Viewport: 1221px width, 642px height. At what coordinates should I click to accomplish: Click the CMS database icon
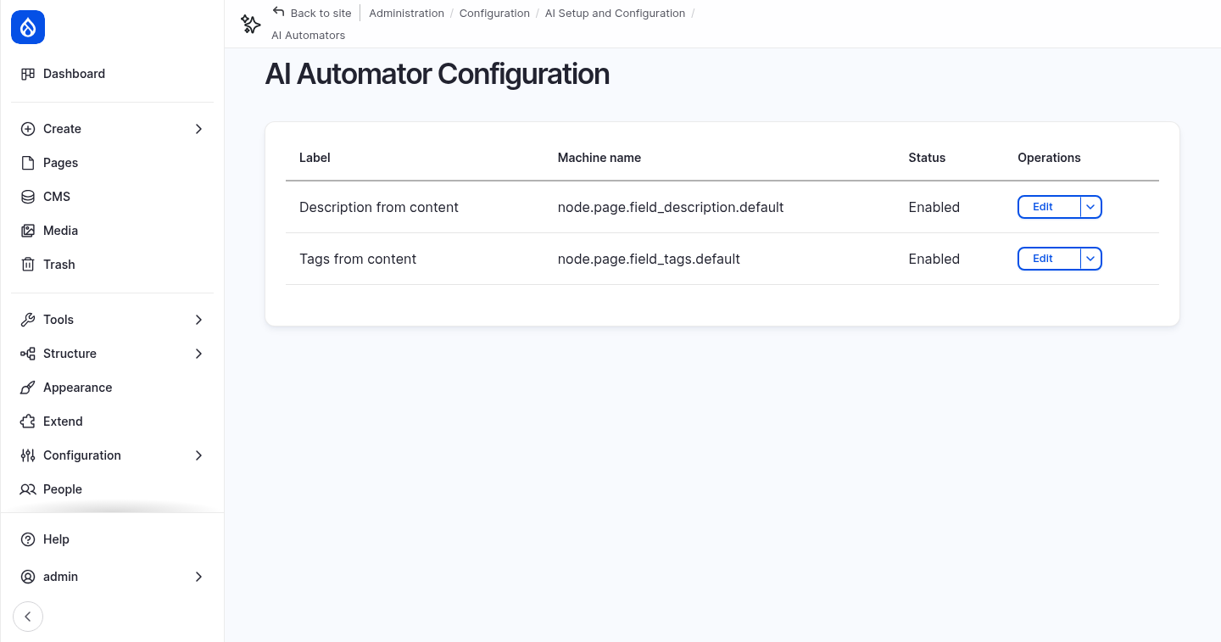28,197
